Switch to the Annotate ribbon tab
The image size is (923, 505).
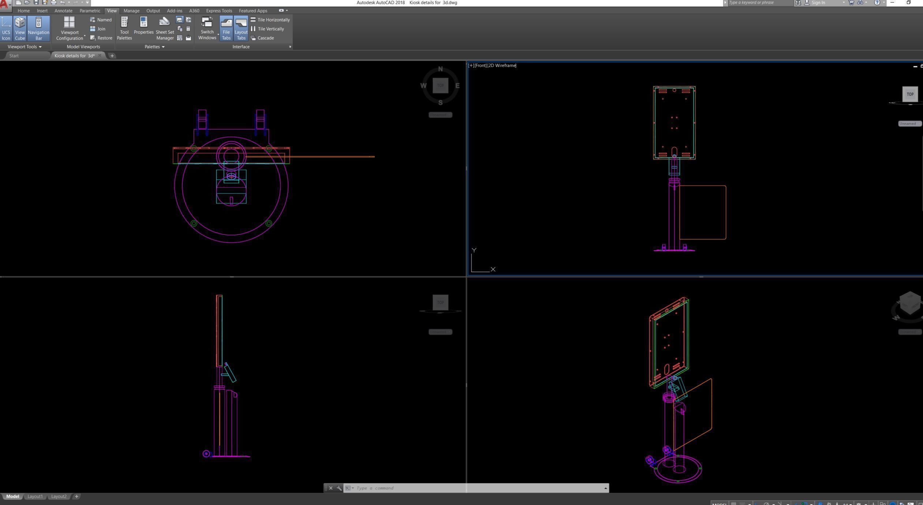[x=63, y=11]
